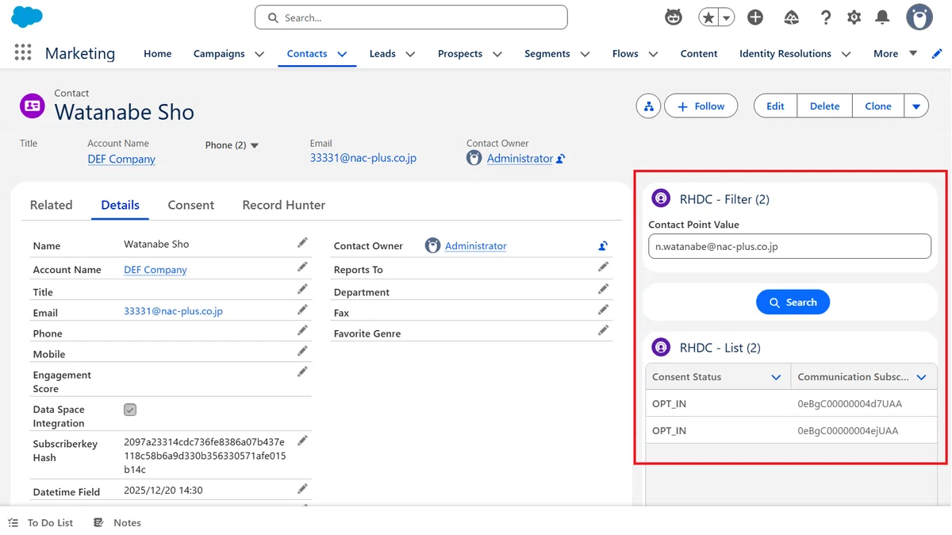952x535 pixels.
Task: Go to the Home tab
Action: tap(157, 54)
